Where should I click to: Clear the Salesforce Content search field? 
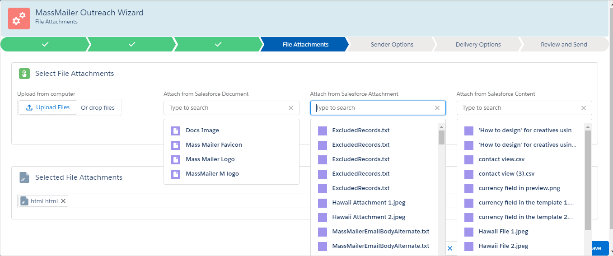tap(584, 108)
